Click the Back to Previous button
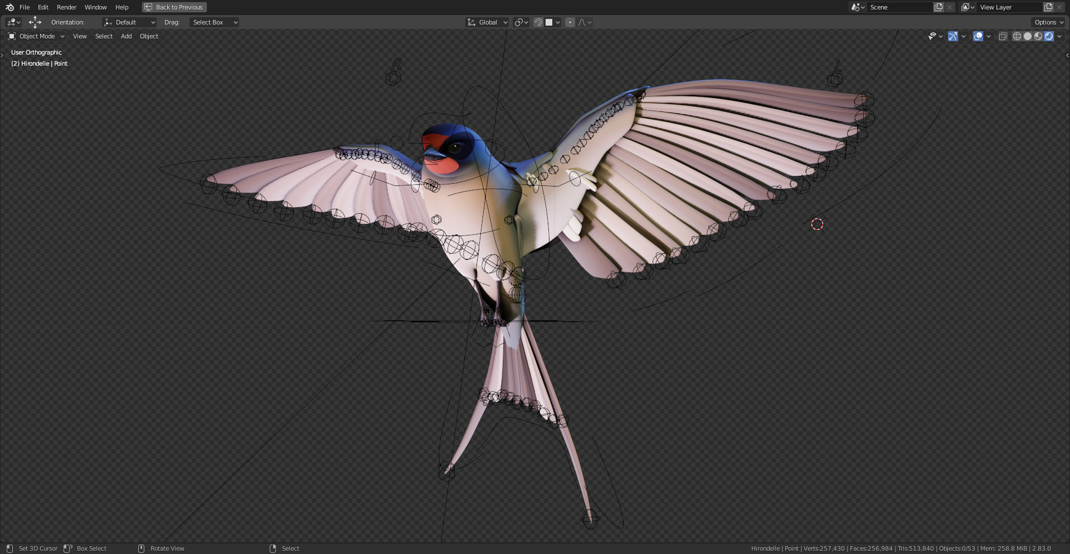 point(174,7)
